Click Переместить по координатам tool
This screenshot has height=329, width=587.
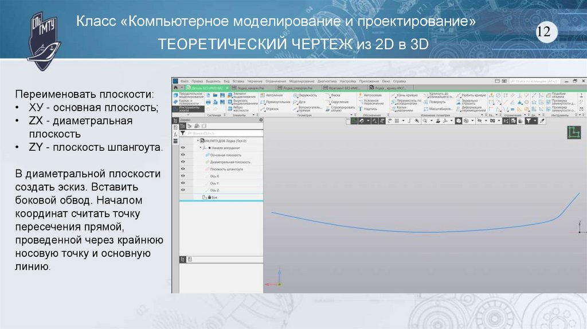[406, 102]
